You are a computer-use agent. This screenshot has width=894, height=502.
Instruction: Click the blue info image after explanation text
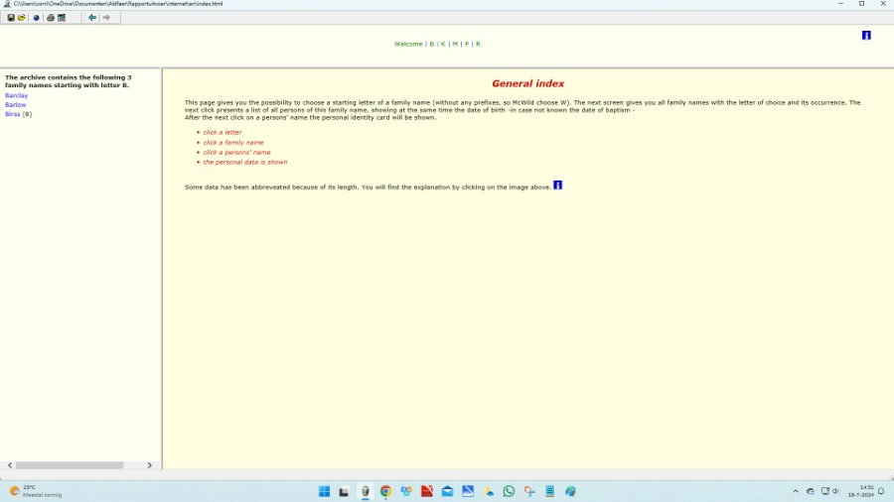click(x=557, y=186)
